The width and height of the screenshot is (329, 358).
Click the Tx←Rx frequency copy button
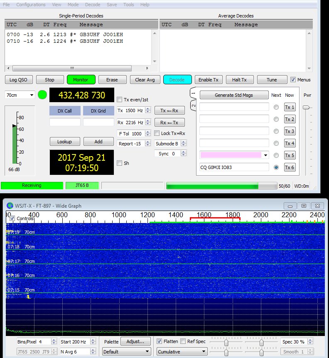(169, 110)
